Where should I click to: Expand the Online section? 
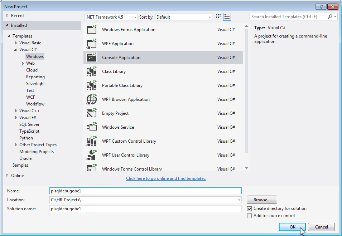[x=8, y=175]
